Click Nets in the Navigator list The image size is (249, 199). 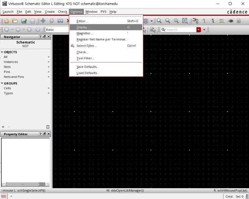click(x=7, y=67)
